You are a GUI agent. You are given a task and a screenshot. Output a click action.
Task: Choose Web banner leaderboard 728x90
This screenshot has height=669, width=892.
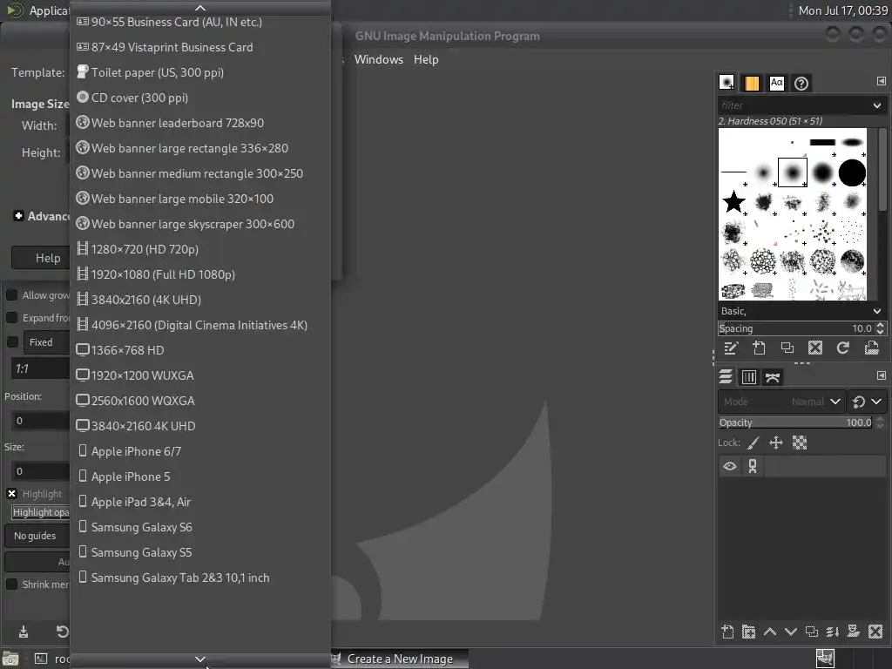[199, 123]
